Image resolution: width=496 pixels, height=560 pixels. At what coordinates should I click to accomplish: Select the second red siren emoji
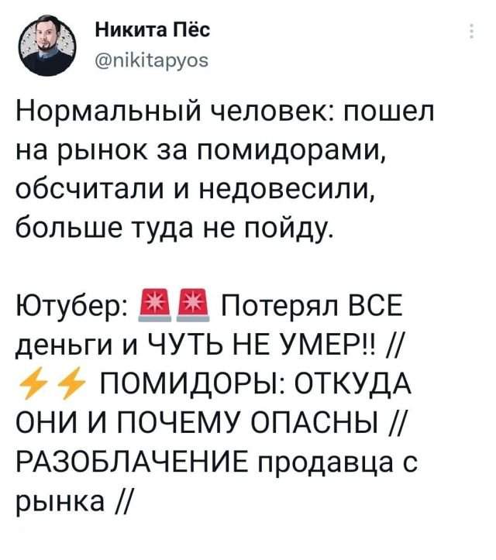click(x=195, y=305)
